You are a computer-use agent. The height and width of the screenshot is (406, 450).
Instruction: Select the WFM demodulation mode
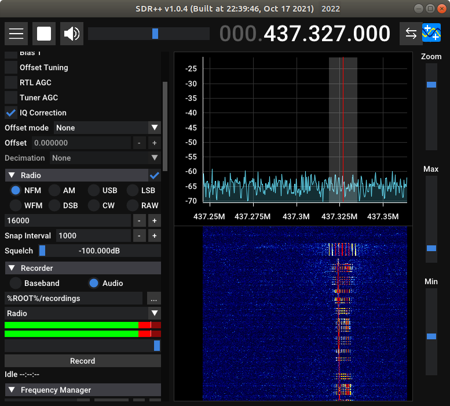[x=16, y=205]
